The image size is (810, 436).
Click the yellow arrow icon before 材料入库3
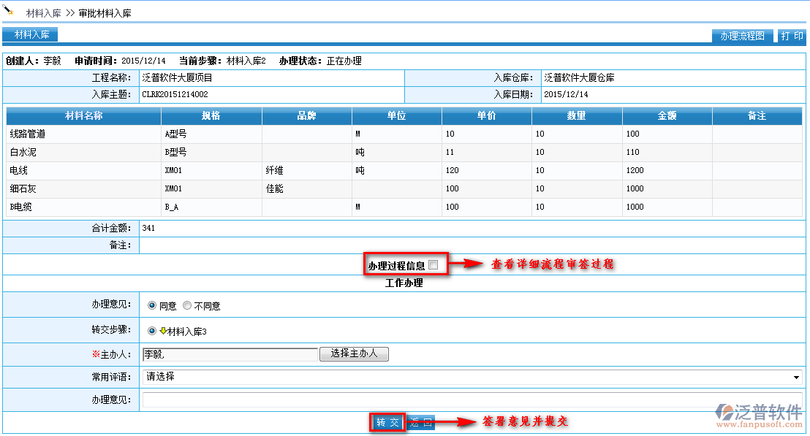pyautogui.click(x=163, y=331)
